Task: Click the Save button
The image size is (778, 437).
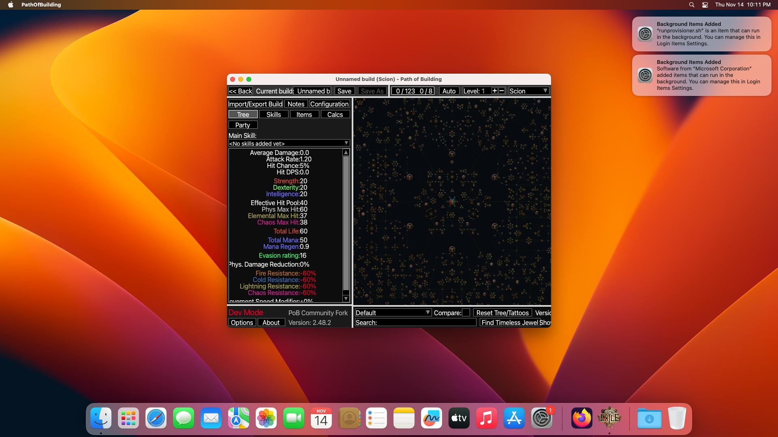Action: click(344, 91)
